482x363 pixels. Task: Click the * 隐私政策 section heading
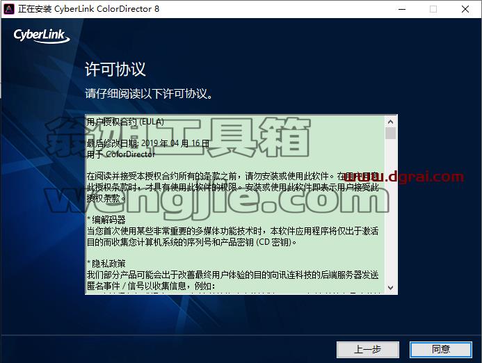(x=106, y=264)
